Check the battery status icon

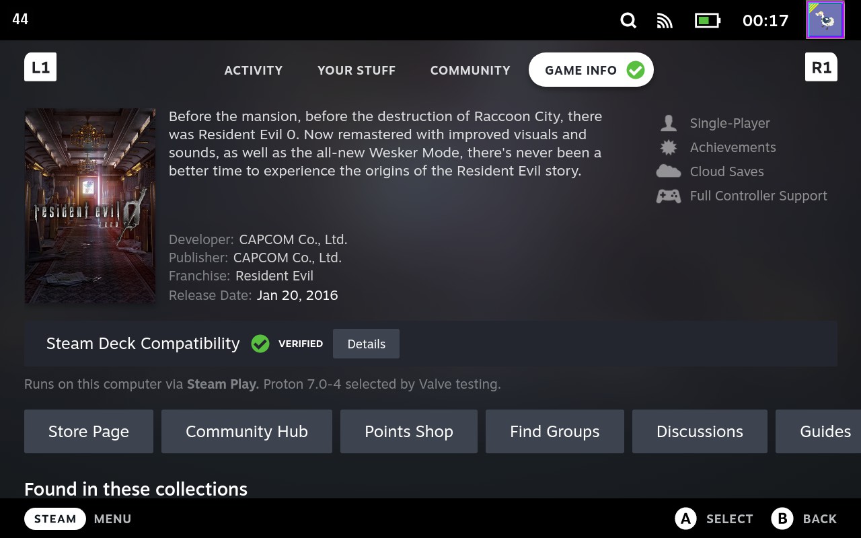(x=708, y=21)
